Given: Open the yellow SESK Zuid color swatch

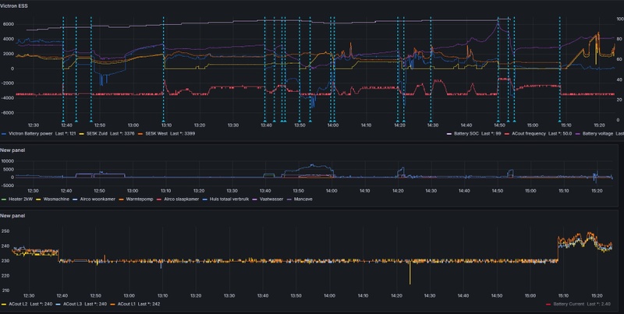Looking at the screenshot, I should click(x=82, y=134).
